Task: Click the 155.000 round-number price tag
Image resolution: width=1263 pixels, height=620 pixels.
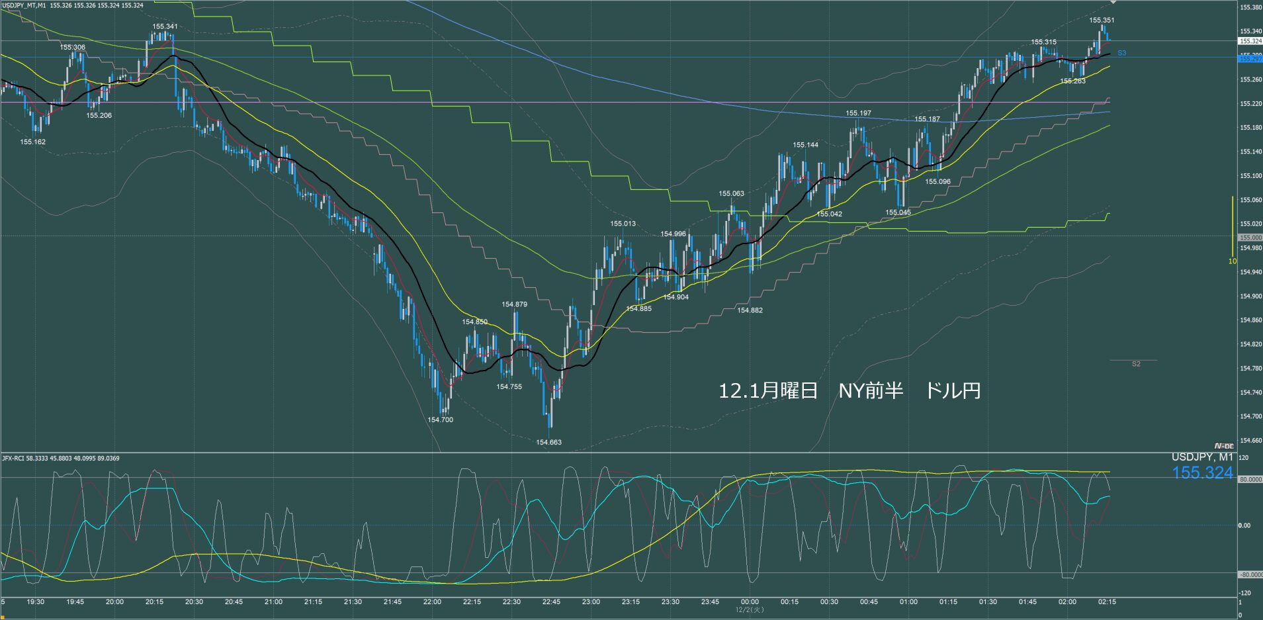Action: tap(1250, 237)
